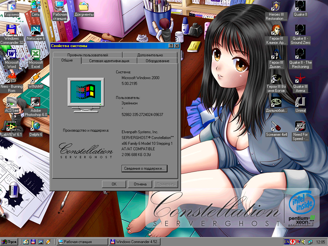
Task: Open the Пуск start menu
Action: (x=9, y=242)
